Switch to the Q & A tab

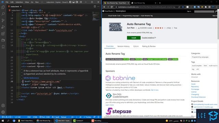click(136, 46)
